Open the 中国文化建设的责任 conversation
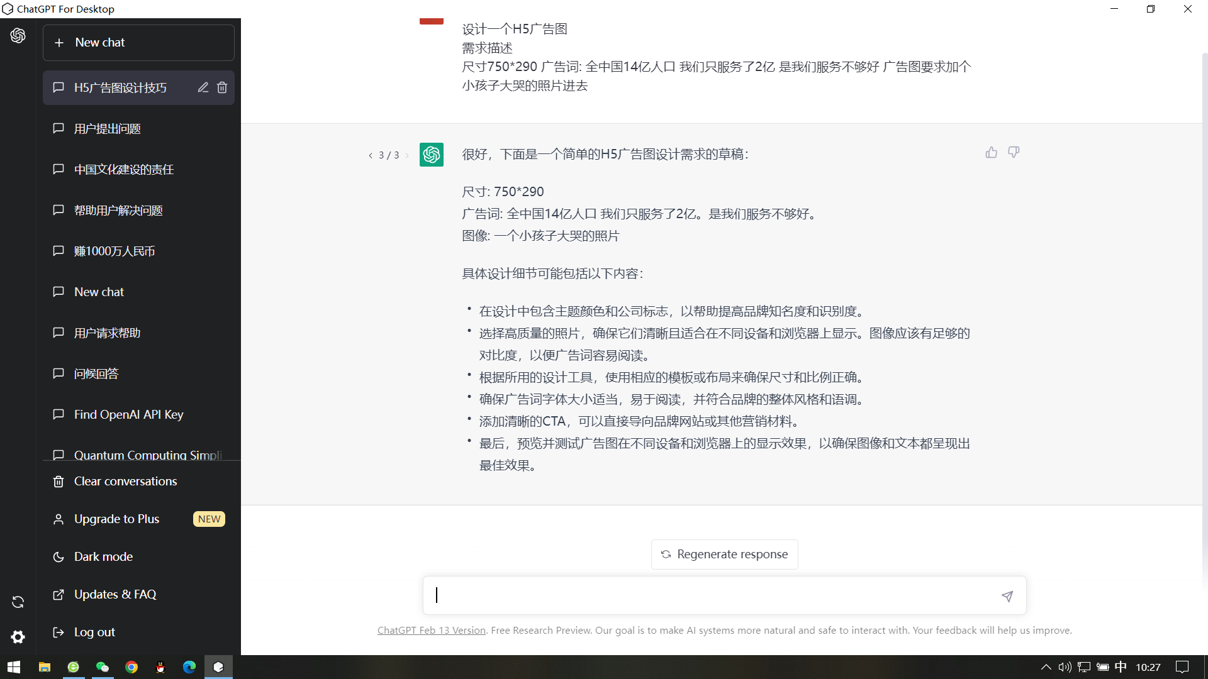 pyautogui.click(x=124, y=169)
